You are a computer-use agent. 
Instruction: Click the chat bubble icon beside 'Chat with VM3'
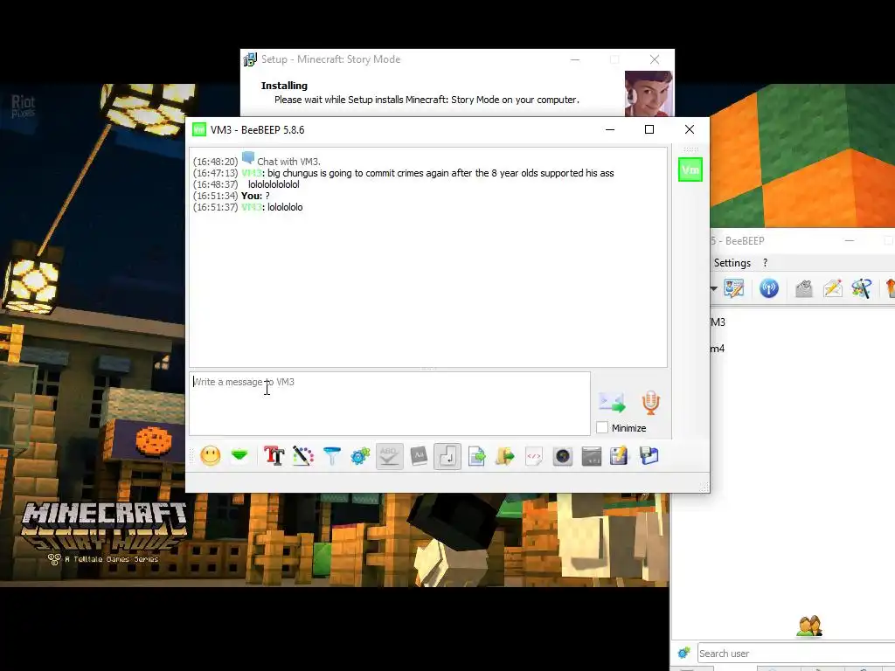pos(247,158)
